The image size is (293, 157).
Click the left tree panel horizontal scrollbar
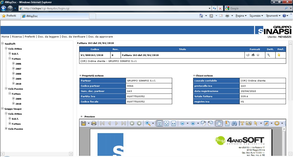pos(37,154)
